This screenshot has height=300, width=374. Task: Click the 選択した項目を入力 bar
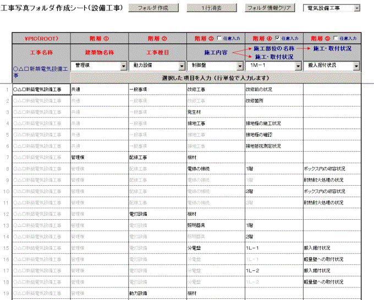tap(216, 78)
